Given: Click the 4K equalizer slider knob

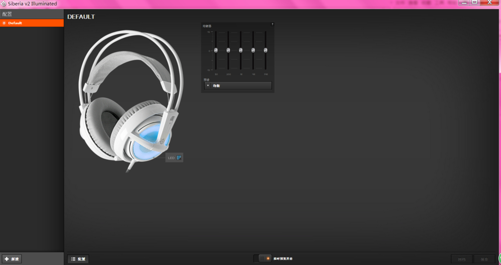Looking at the screenshot, I should (x=253, y=50).
